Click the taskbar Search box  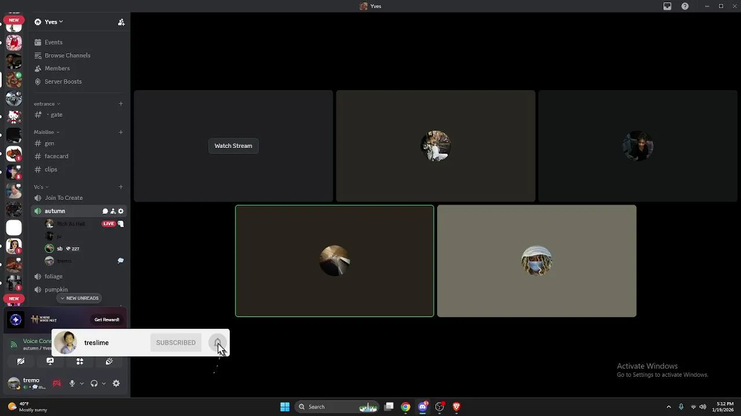(x=336, y=407)
